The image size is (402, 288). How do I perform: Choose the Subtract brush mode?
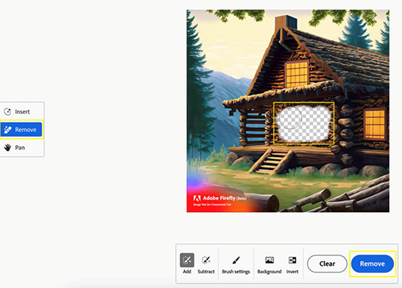[x=206, y=264]
